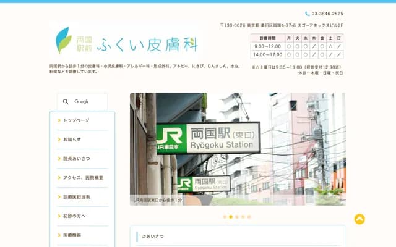Click the magnifier icon in the search box
The width and height of the screenshot is (396, 247).
[x=66, y=101]
